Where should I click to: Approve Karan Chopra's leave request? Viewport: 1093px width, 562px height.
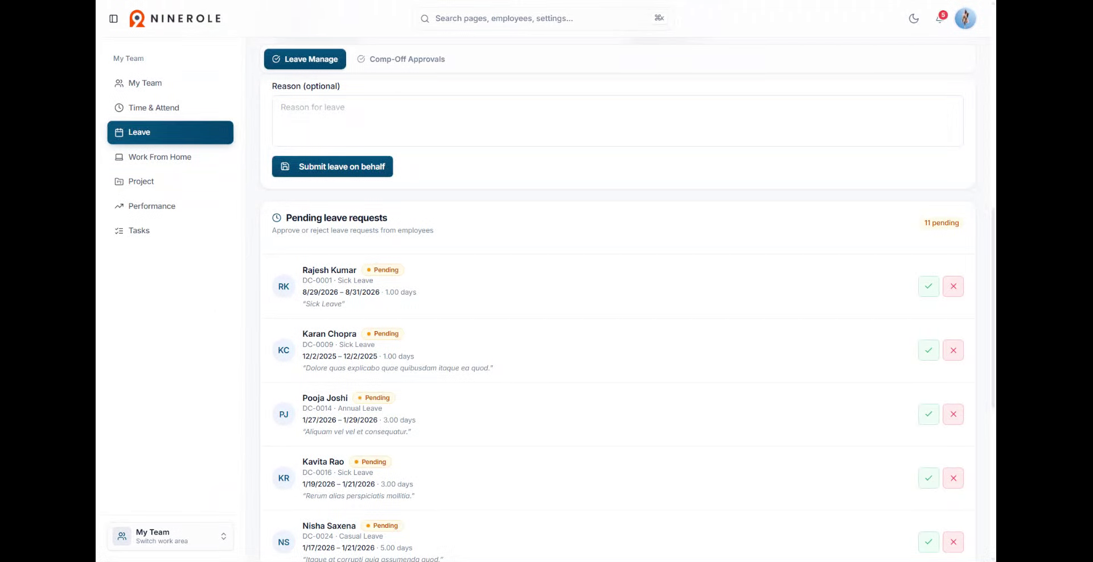[928, 350]
